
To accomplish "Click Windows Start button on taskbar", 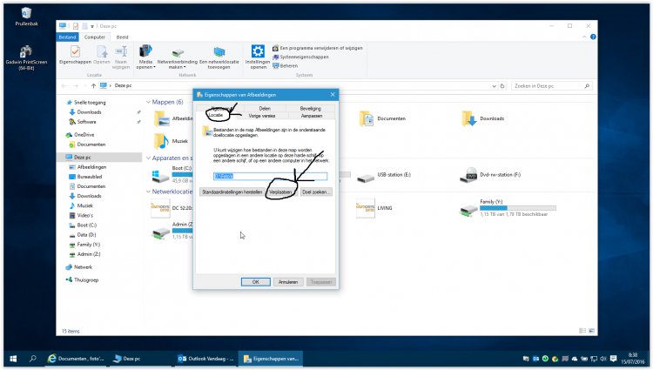I will pos(12,358).
